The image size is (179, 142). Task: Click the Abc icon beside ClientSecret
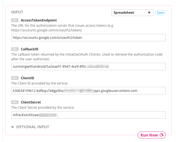[x=15, y=102]
